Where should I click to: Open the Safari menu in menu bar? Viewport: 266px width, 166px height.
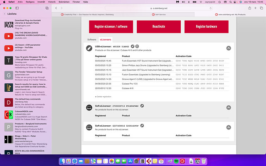pos(12,2)
